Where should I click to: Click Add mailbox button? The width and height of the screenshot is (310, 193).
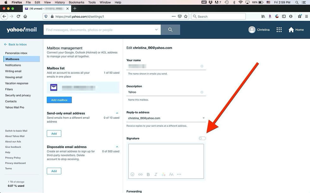tap(59, 100)
